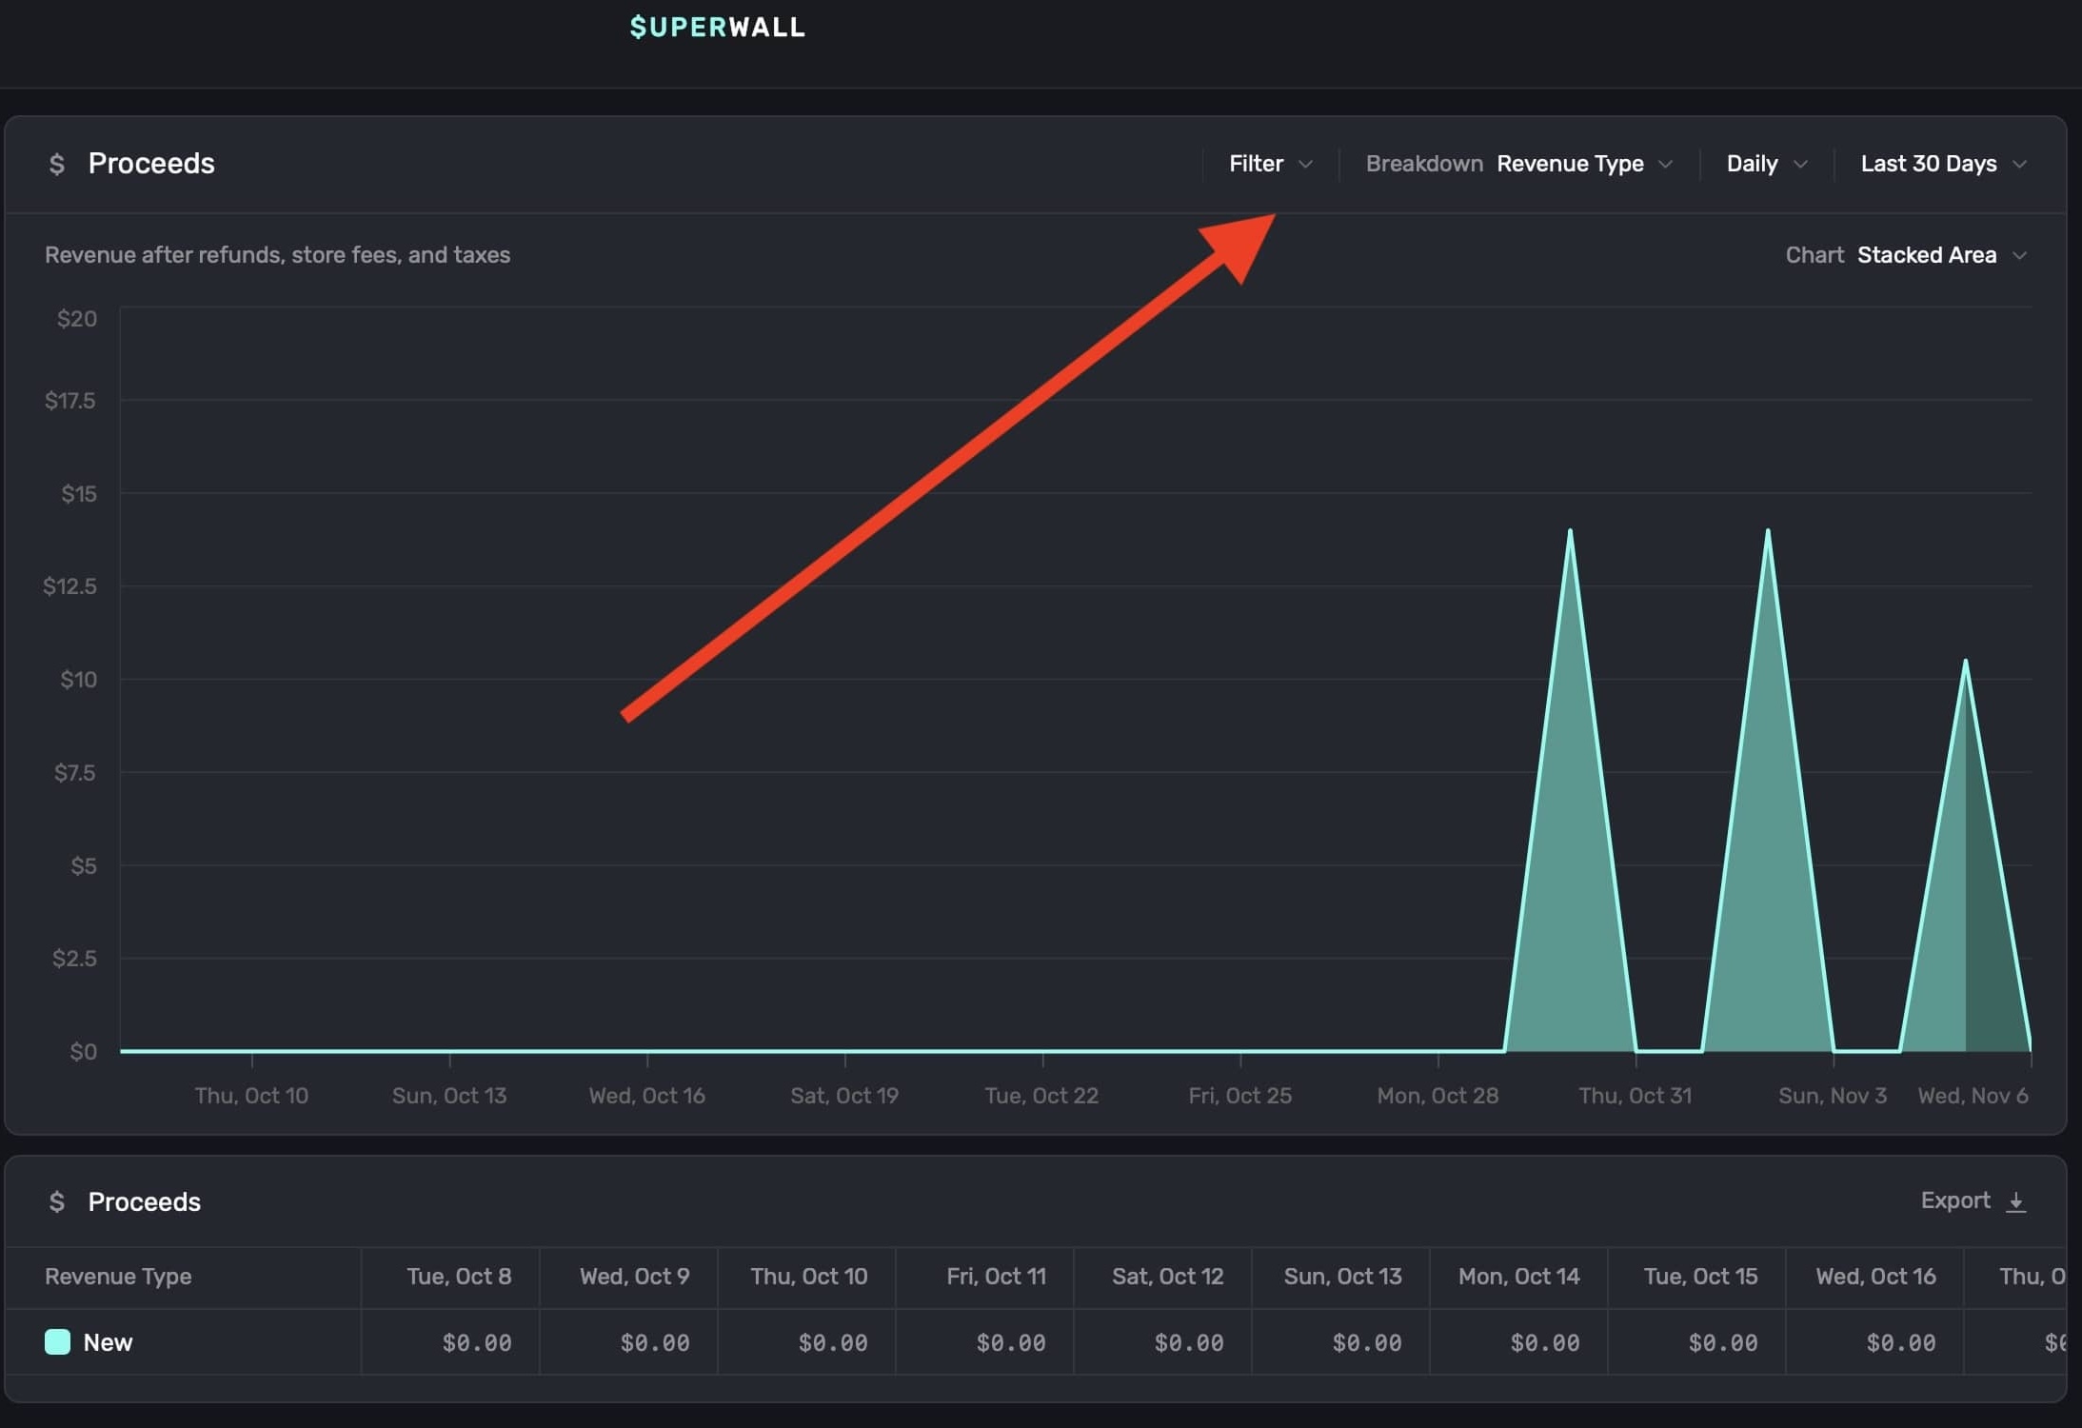Click the dollar icon in the Proceeds table header
The width and height of the screenshot is (2082, 1428).
click(x=56, y=1201)
